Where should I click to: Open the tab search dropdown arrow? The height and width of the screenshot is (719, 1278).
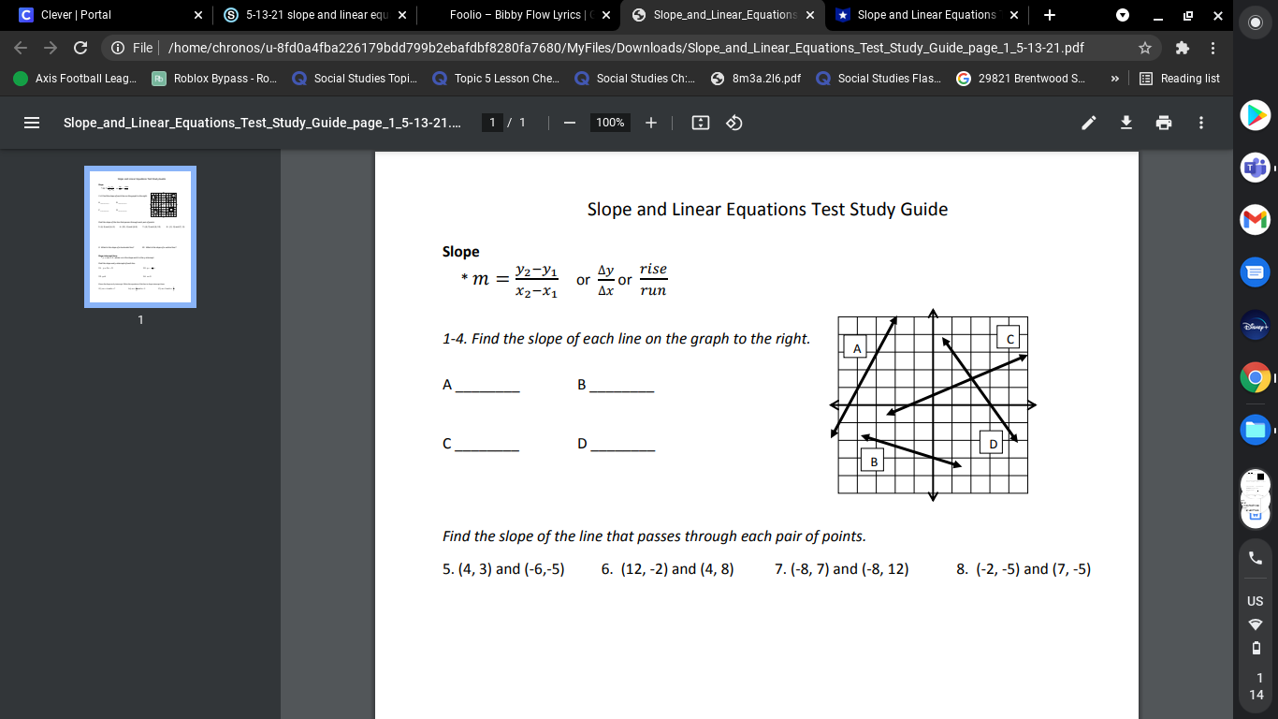[x=1123, y=15]
